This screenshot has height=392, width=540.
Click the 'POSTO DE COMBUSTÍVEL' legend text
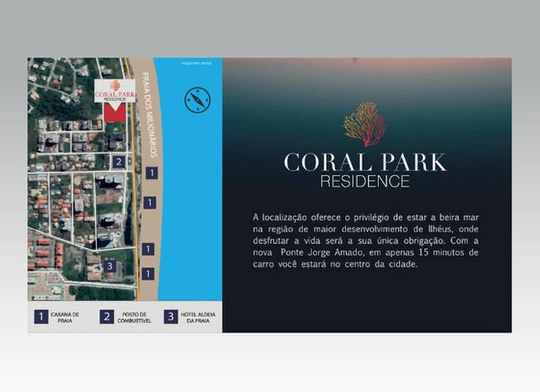coord(134,317)
